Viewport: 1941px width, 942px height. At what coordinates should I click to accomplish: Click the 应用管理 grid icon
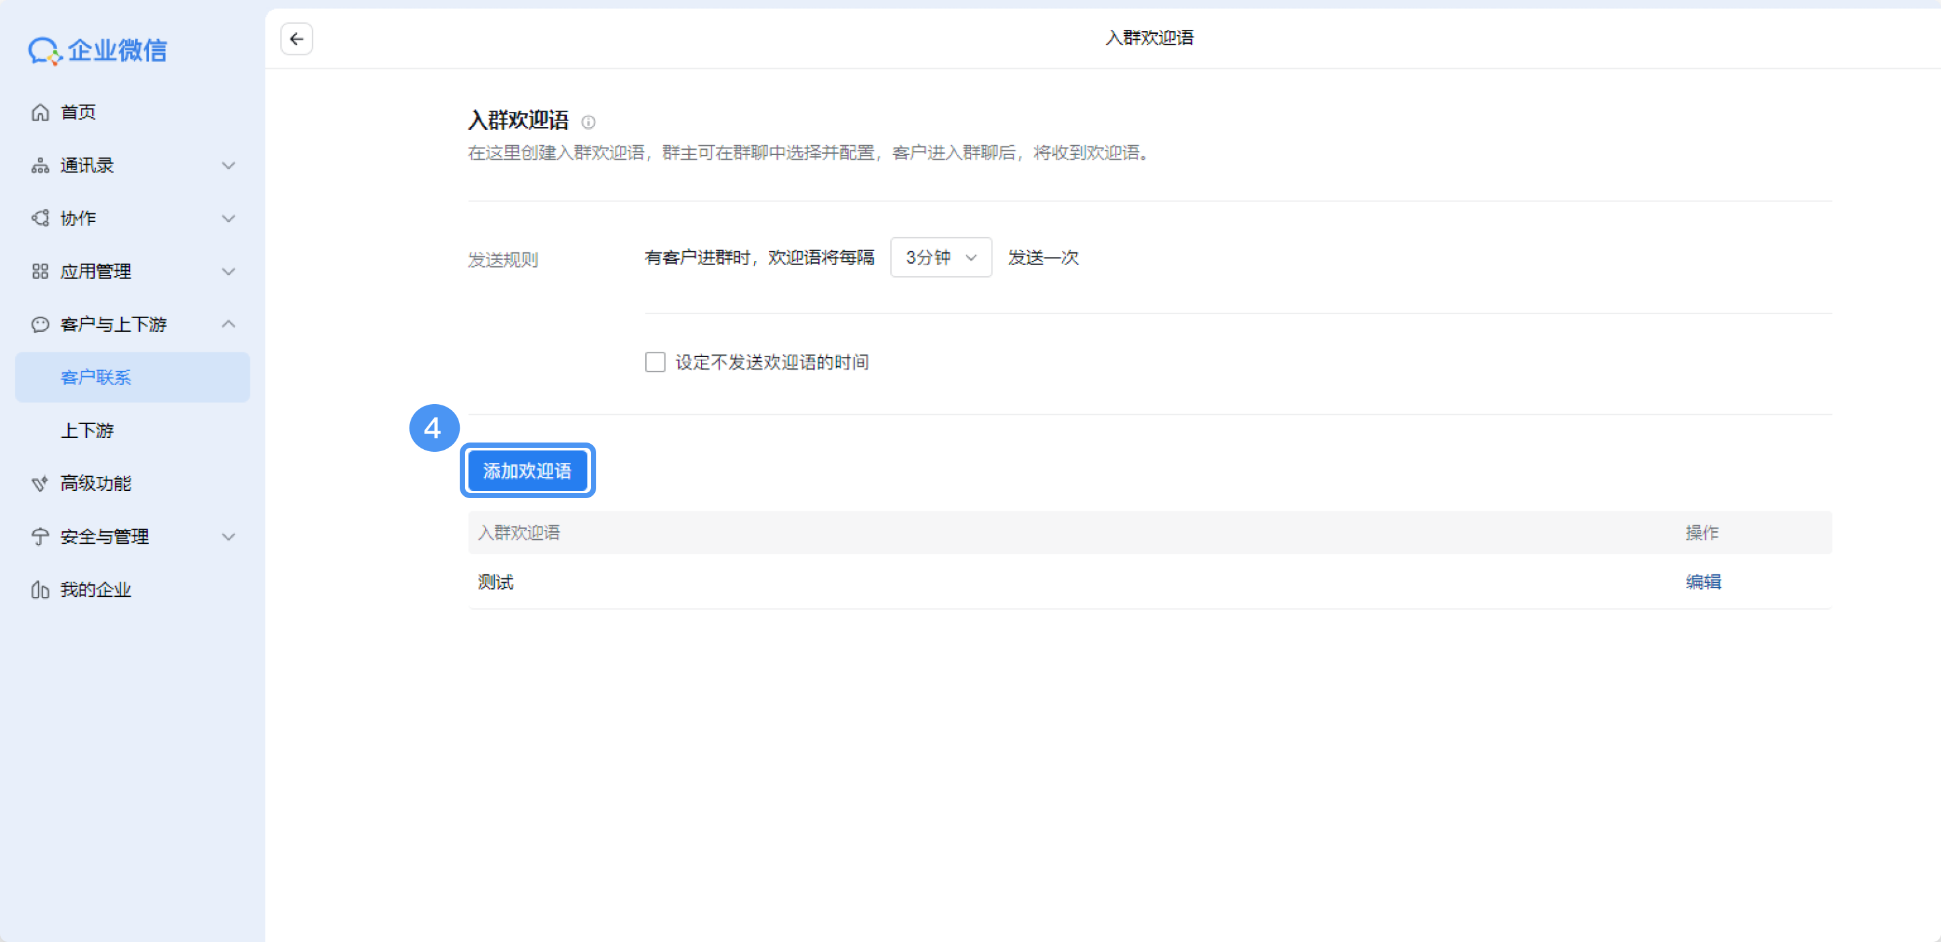[40, 272]
